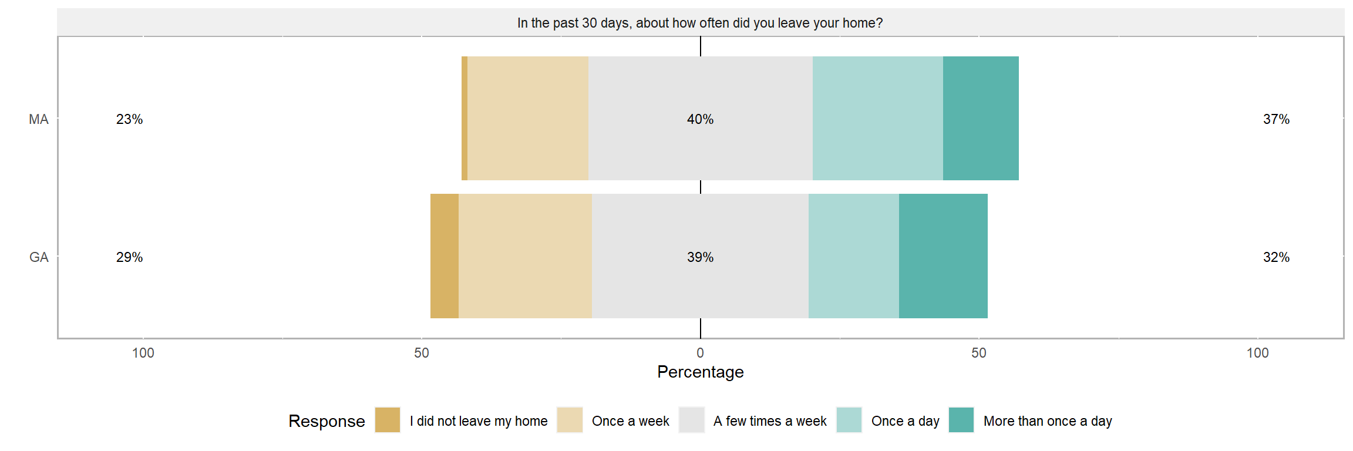Click the 40% label in the MA bar
Image resolution: width=1353 pixels, height=451 pixels.
pos(700,119)
